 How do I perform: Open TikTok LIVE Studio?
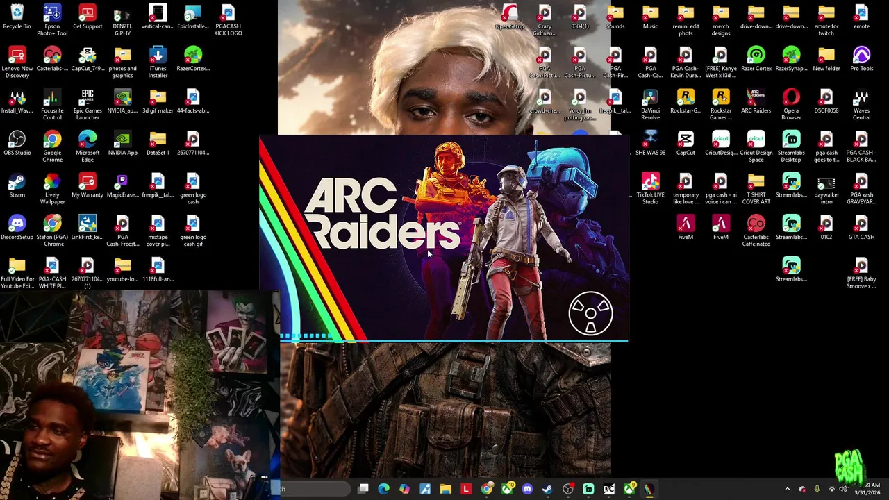pos(650,190)
